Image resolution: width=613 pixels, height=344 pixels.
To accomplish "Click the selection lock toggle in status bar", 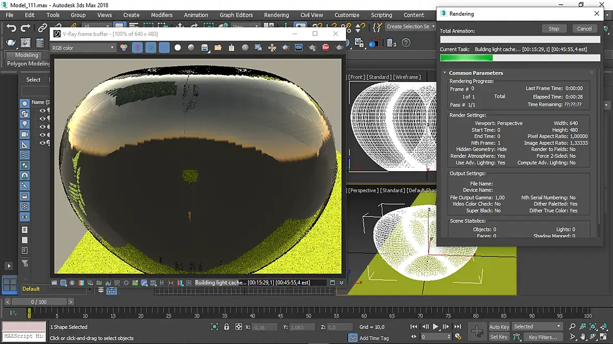I will (x=226, y=327).
